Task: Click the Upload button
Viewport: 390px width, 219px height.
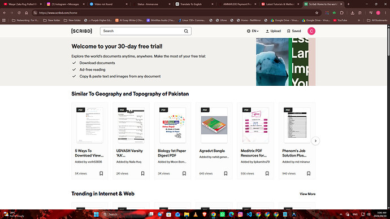Action: click(273, 31)
